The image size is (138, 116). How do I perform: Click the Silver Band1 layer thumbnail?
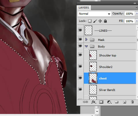[93, 90]
